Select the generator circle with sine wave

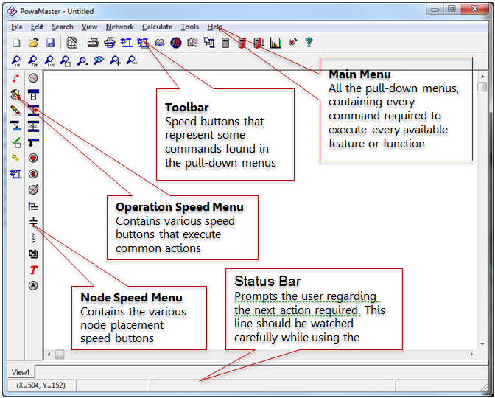point(33,78)
